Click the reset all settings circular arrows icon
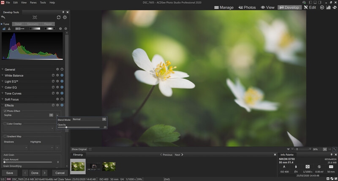338x181 pixels. coord(59,17)
